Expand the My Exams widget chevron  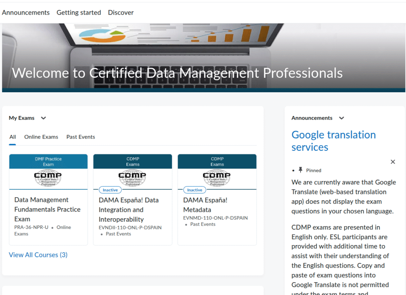44,118
